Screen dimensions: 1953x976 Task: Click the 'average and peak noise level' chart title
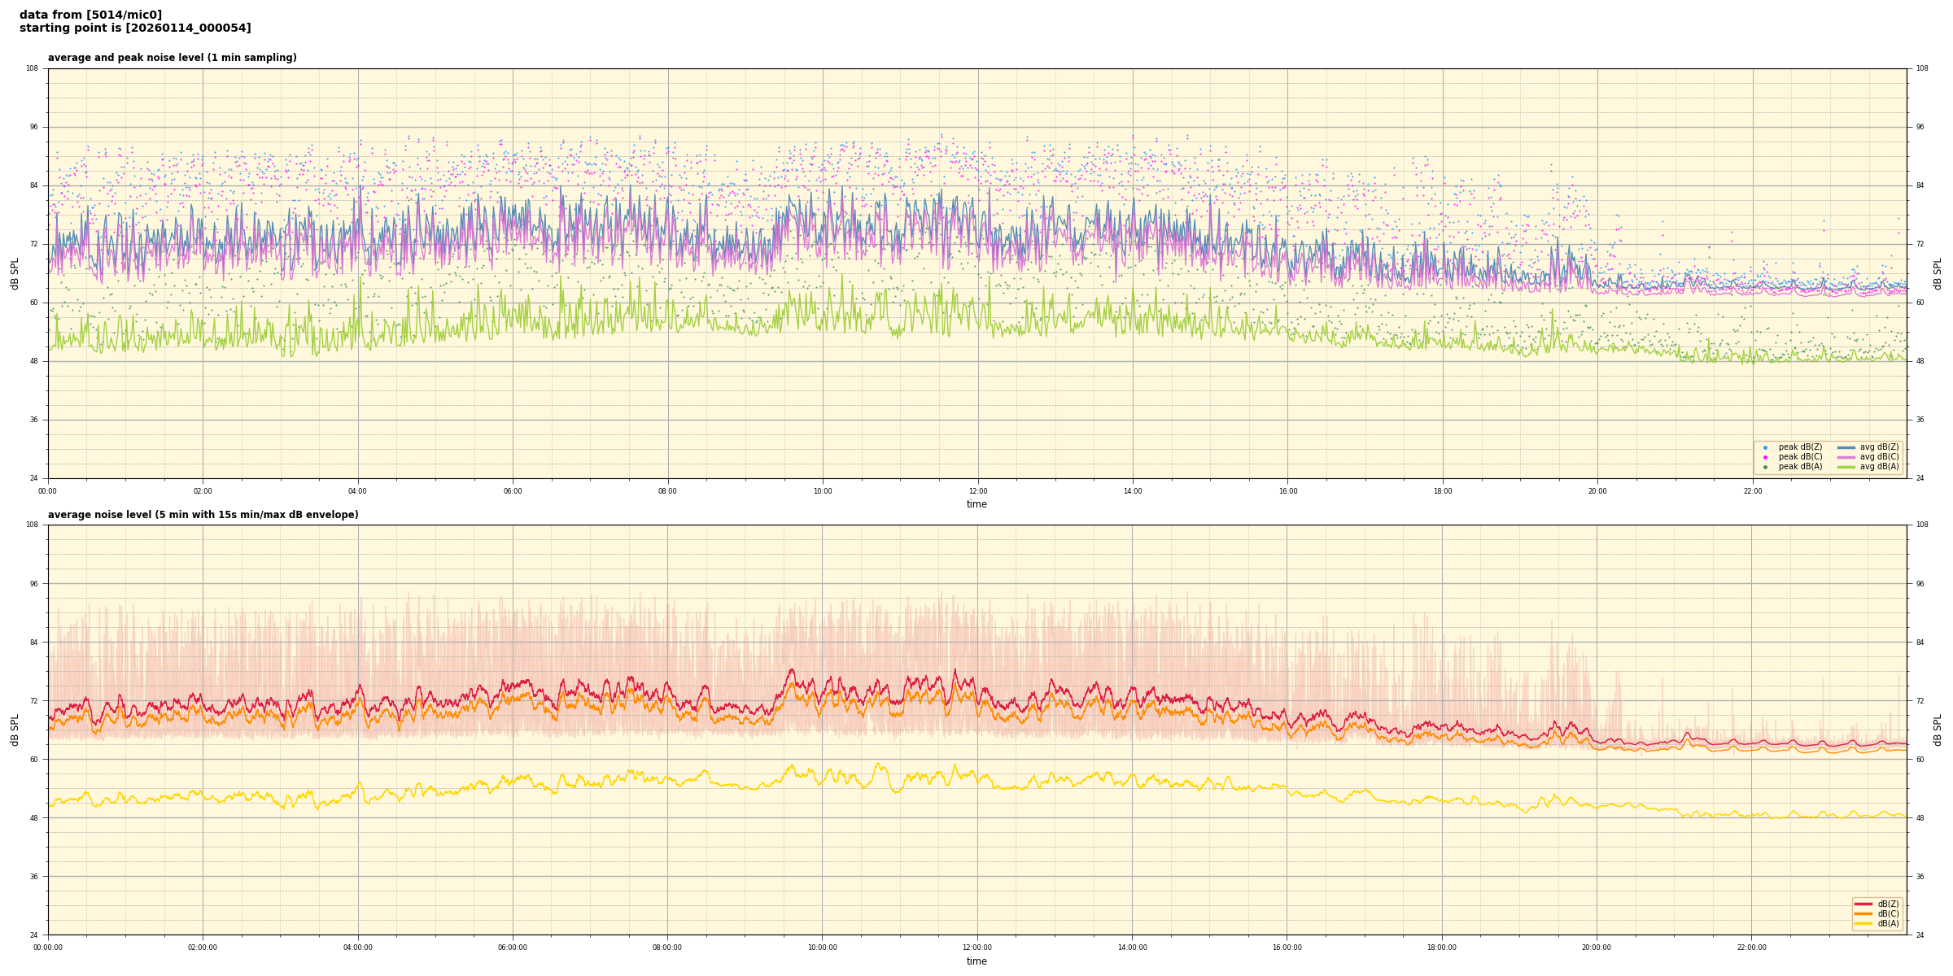172,58
